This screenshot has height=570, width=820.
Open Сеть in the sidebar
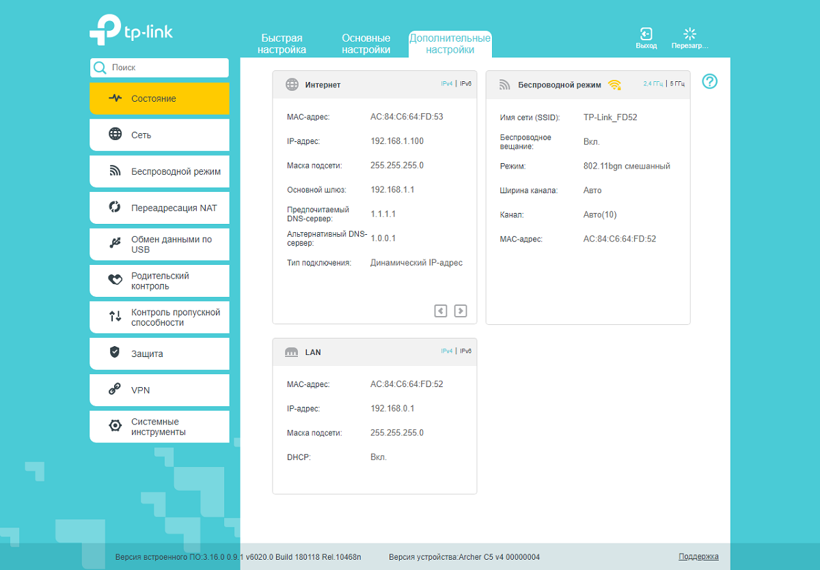click(x=159, y=134)
